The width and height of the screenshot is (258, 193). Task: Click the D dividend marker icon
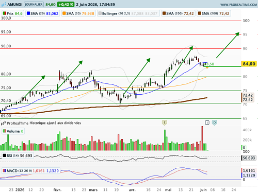pyautogui.click(x=214, y=122)
